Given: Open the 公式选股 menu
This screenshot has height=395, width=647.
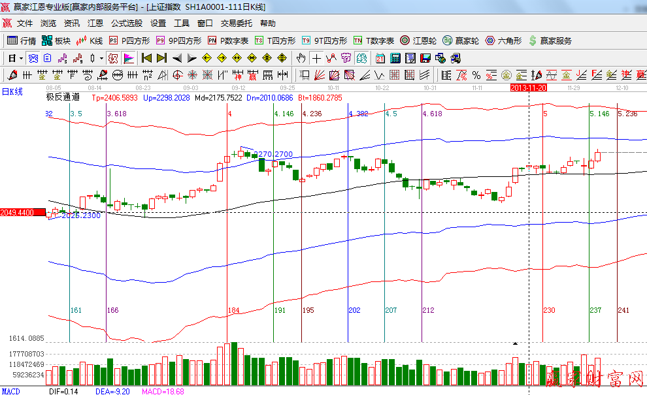Looking at the screenshot, I should click(126, 24).
